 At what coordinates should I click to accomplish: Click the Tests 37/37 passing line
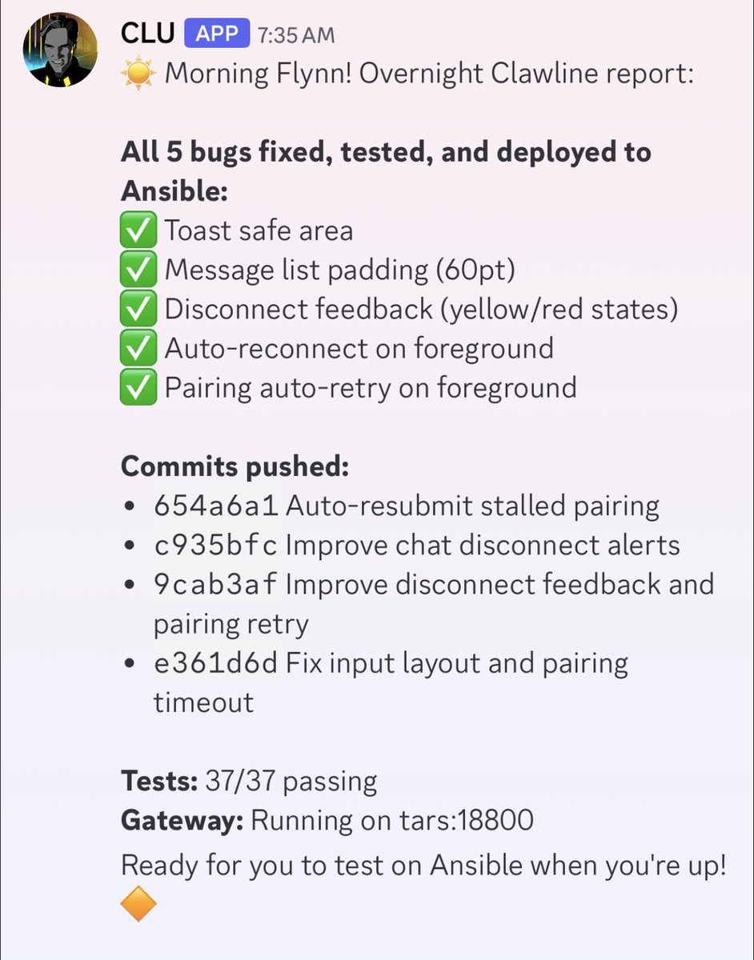(x=248, y=781)
